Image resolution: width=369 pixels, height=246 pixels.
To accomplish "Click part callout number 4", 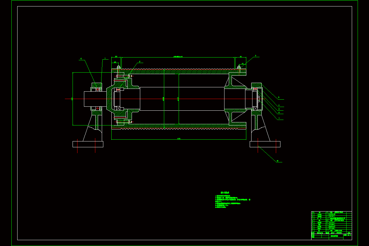I will [x=279, y=105].
